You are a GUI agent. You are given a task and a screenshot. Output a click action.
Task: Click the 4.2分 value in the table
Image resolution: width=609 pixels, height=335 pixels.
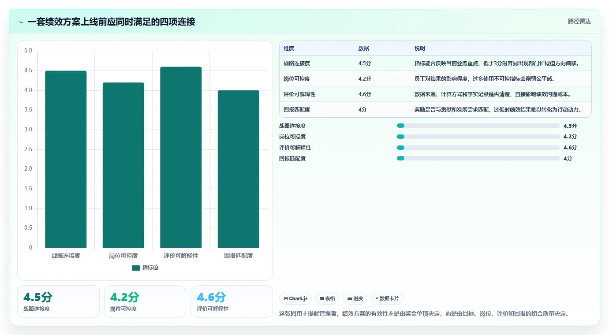365,79
